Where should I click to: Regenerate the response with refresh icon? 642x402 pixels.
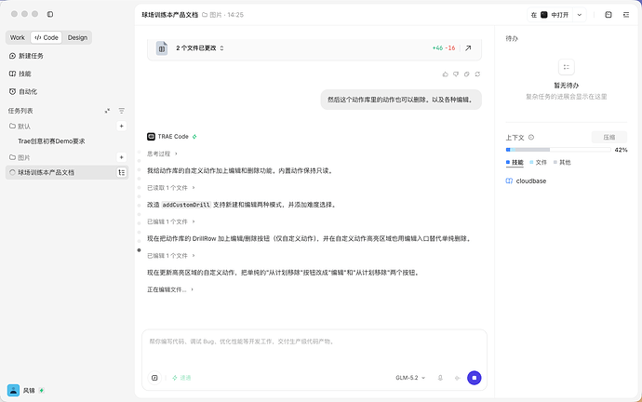(477, 74)
